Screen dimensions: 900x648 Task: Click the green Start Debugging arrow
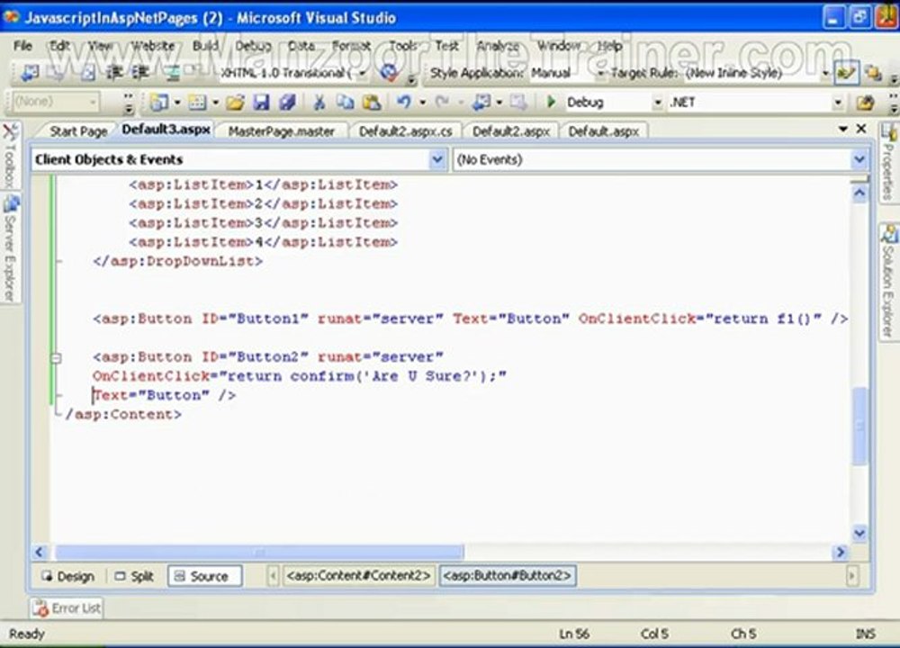pyautogui.click(x=551, y=103)
